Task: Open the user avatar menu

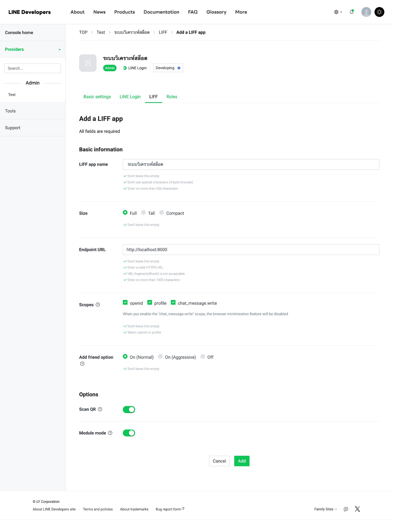Action: (366, 12)
